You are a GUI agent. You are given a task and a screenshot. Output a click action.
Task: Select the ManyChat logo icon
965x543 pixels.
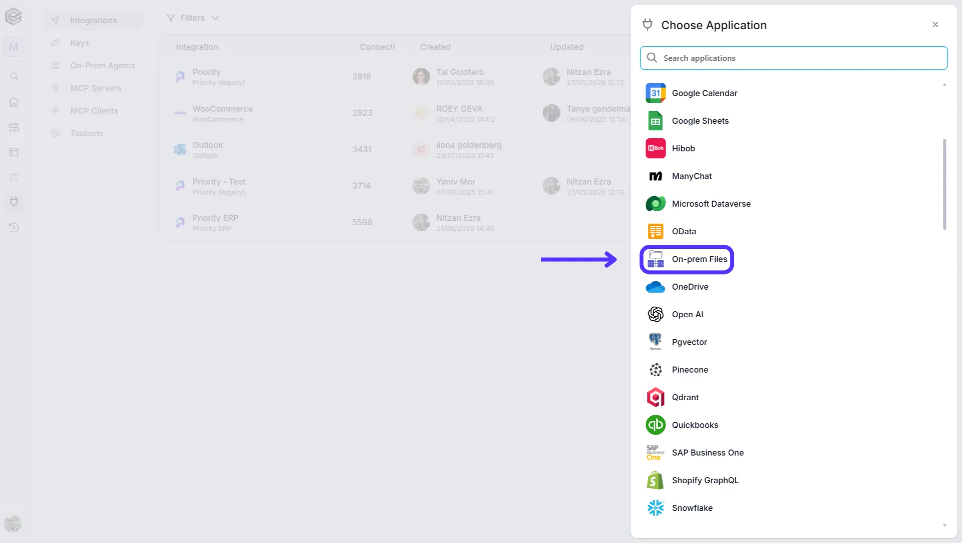(x=655, y=176)
